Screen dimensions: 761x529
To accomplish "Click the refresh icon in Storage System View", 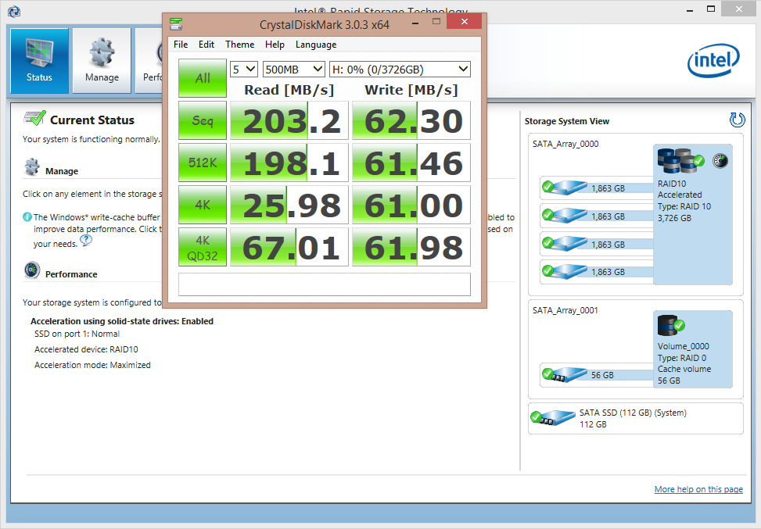I will [736, 120].
